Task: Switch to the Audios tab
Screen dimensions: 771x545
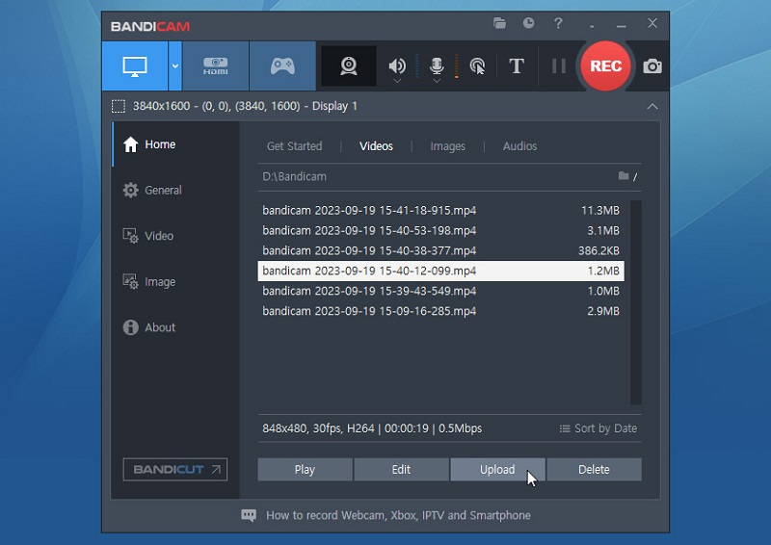Action: [519, 146]
